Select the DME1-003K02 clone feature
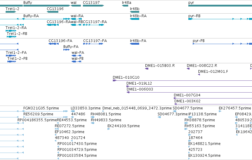This screenshot has height=160, width=252. point(213,104)
